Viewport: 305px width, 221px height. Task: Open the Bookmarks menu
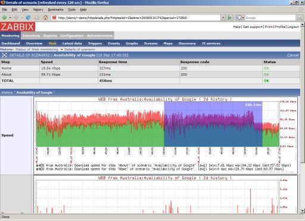[55, 10]
